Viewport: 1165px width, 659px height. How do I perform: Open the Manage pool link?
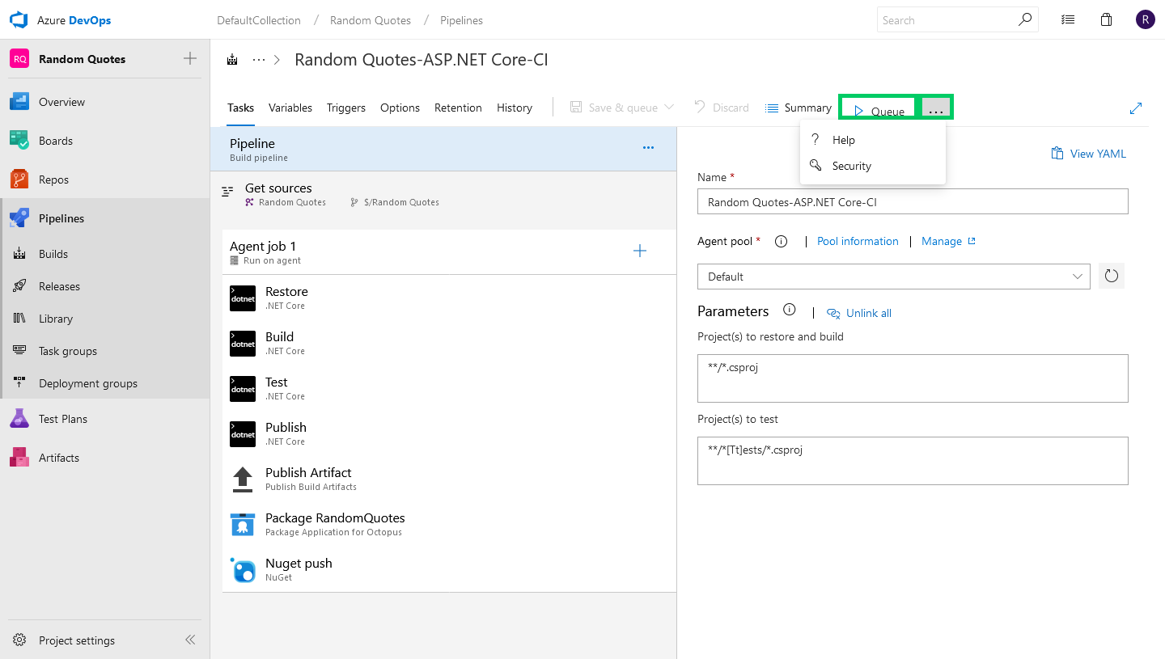tap(948, 241)
